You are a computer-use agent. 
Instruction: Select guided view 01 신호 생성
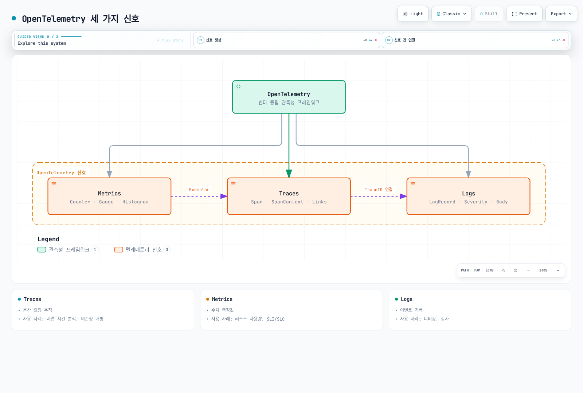click(287, 40)
